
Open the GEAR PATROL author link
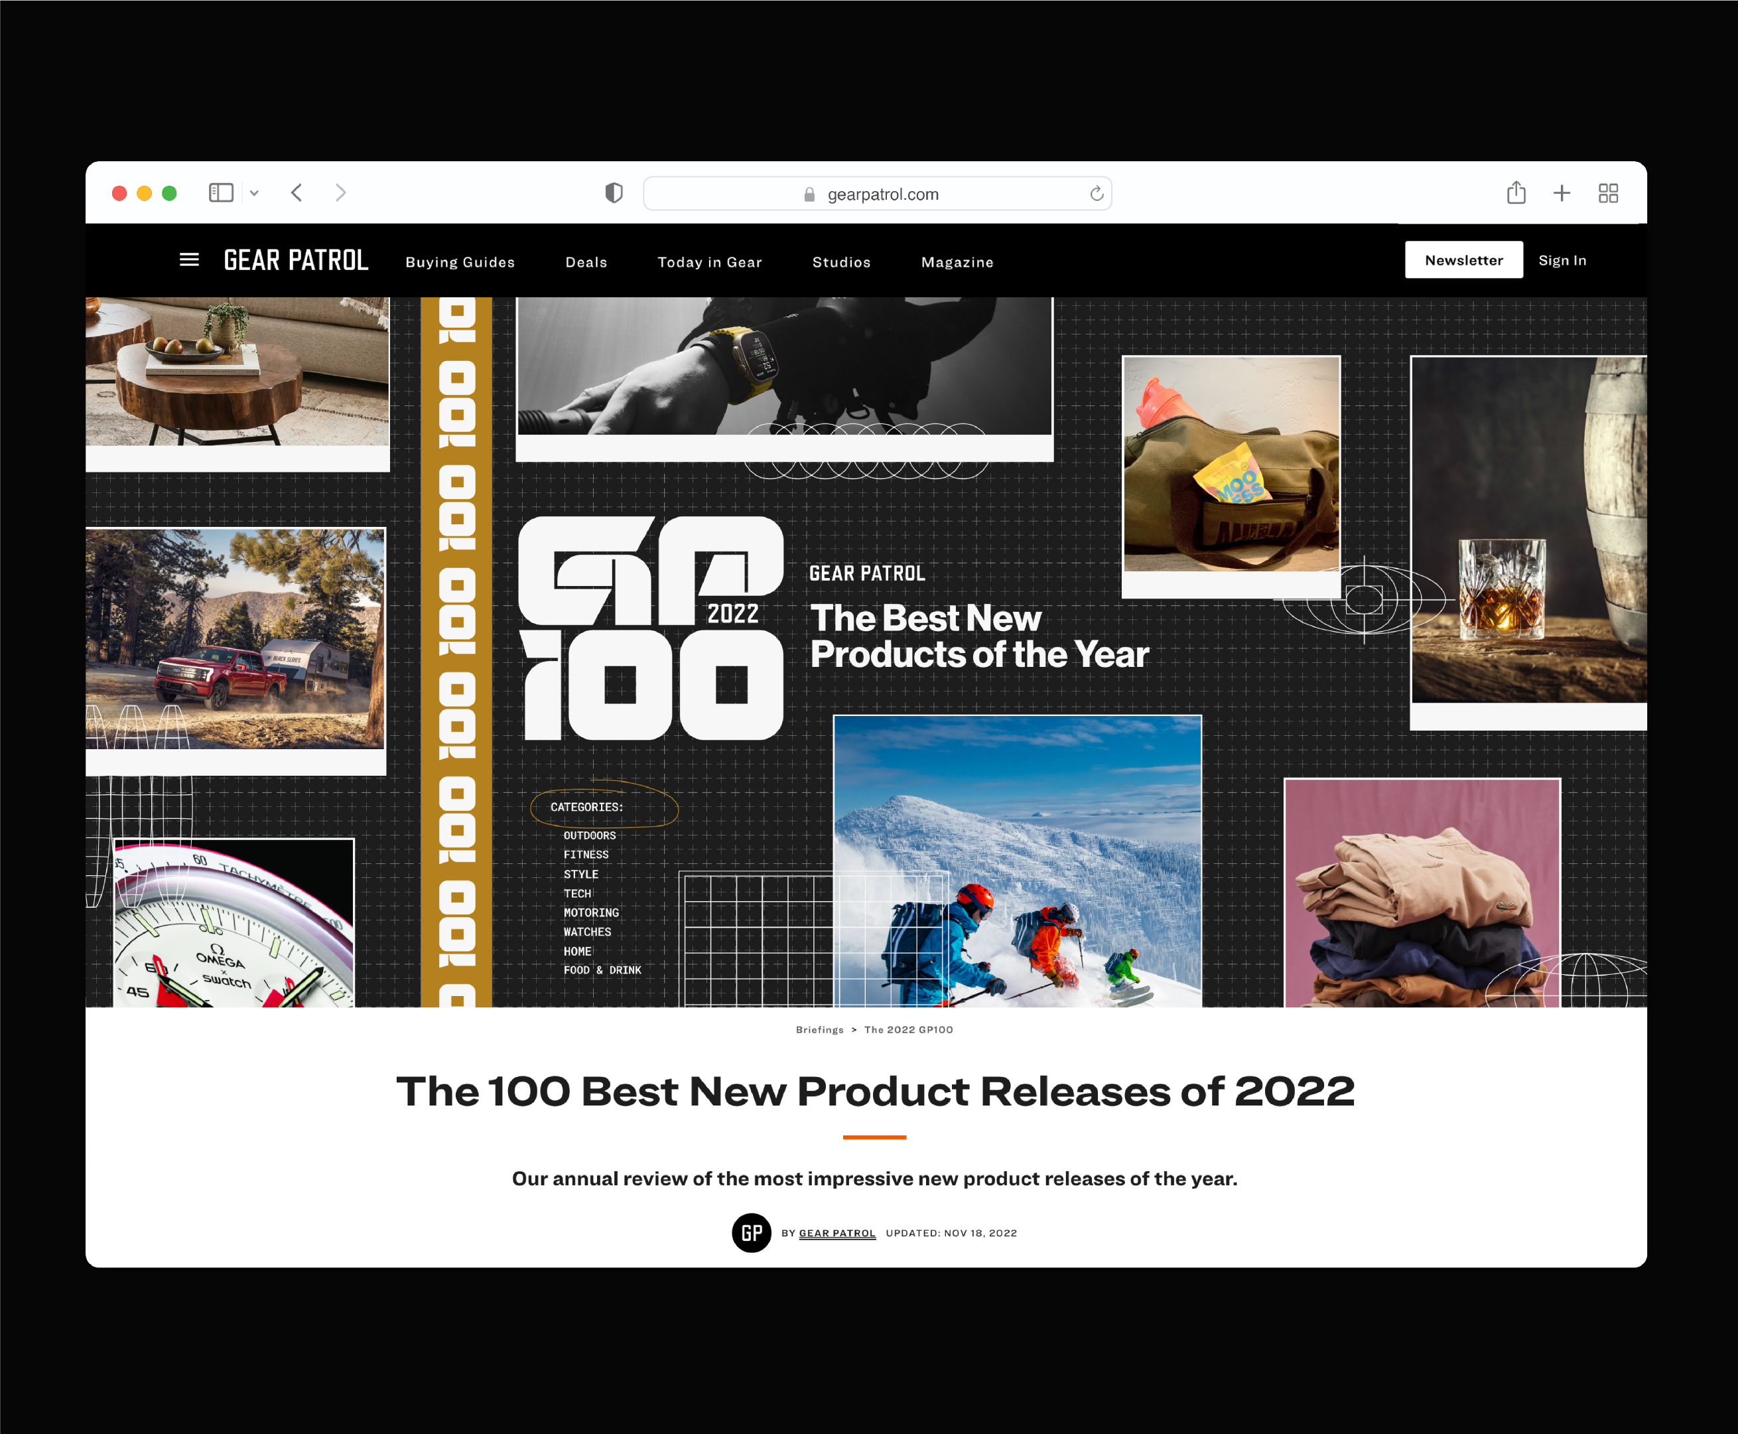(x=836, y=1232)
